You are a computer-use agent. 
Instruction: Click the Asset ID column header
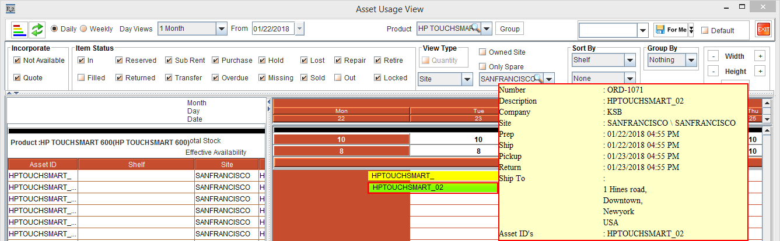click(43, 164)
